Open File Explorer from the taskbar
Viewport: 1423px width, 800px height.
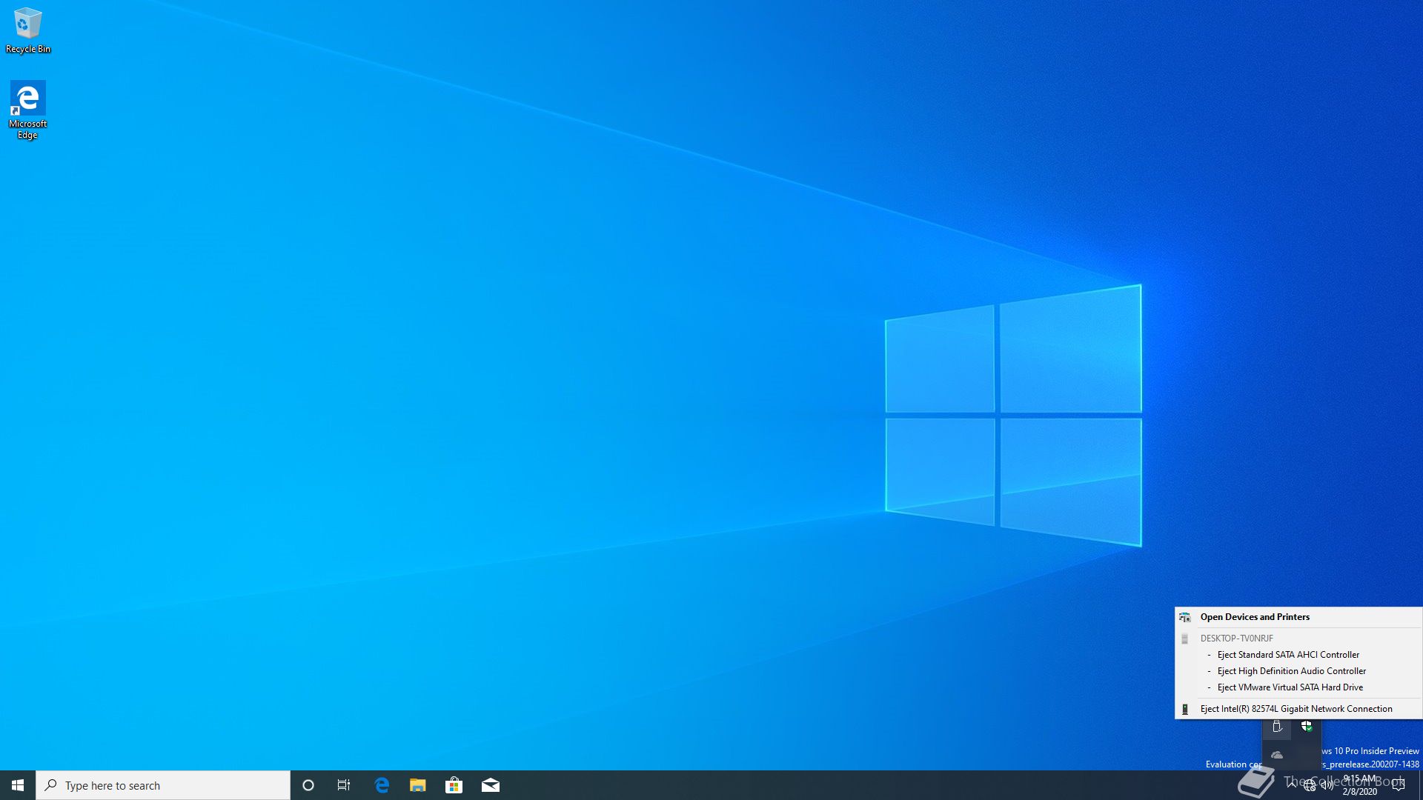coord(418,785)
